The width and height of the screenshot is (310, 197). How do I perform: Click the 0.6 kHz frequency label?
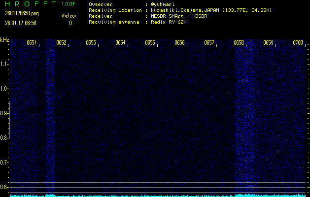[3, 187]
